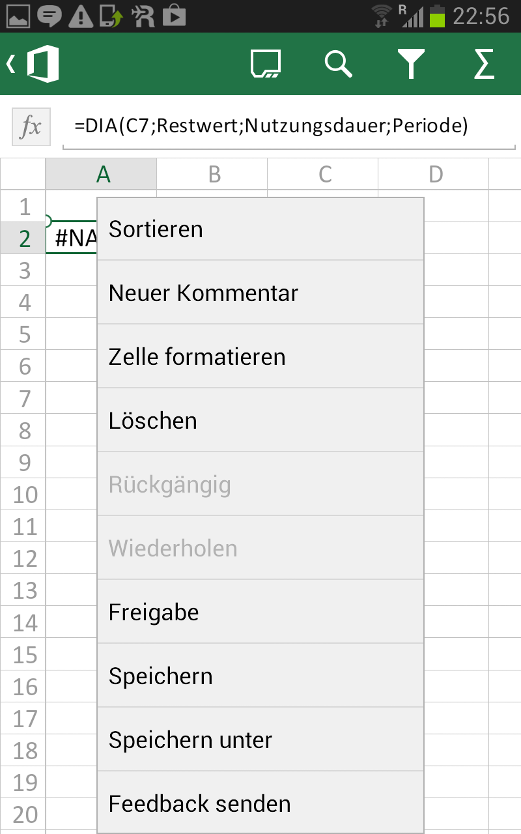The width and height of the screenshot is (521, 834).
Task: Choose Sortieren from the context menu
Action: 260,229
